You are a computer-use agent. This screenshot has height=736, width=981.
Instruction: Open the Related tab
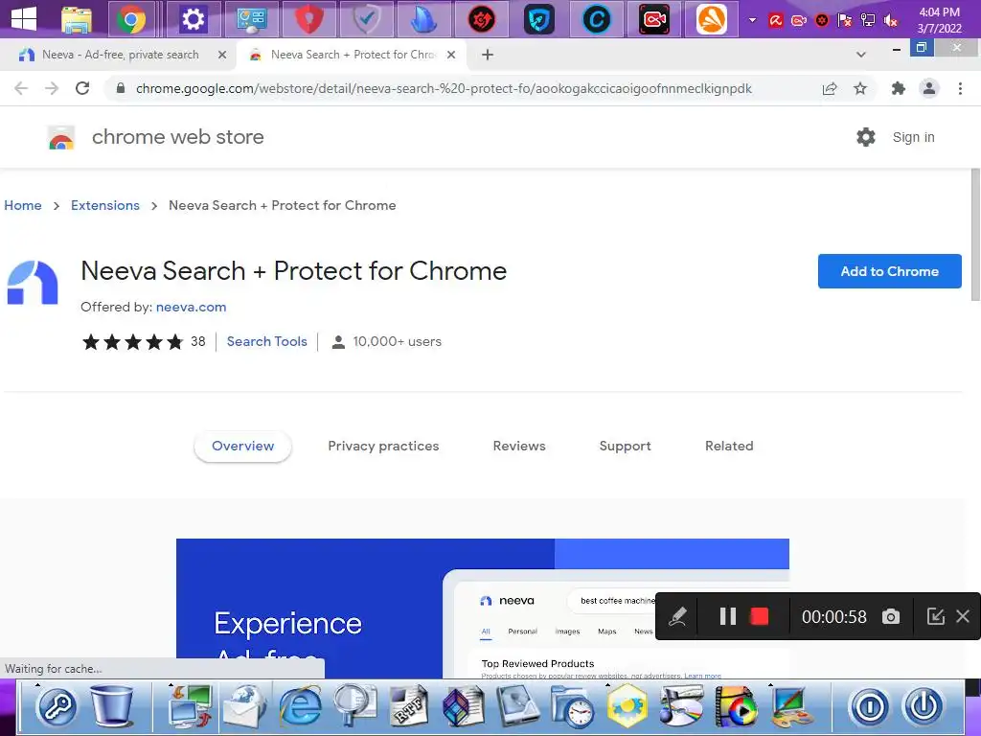(x=729, y=447)
